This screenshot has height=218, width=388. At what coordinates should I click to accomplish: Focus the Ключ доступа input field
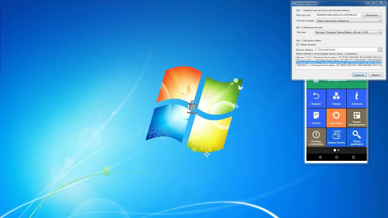[x=338, y=15]
